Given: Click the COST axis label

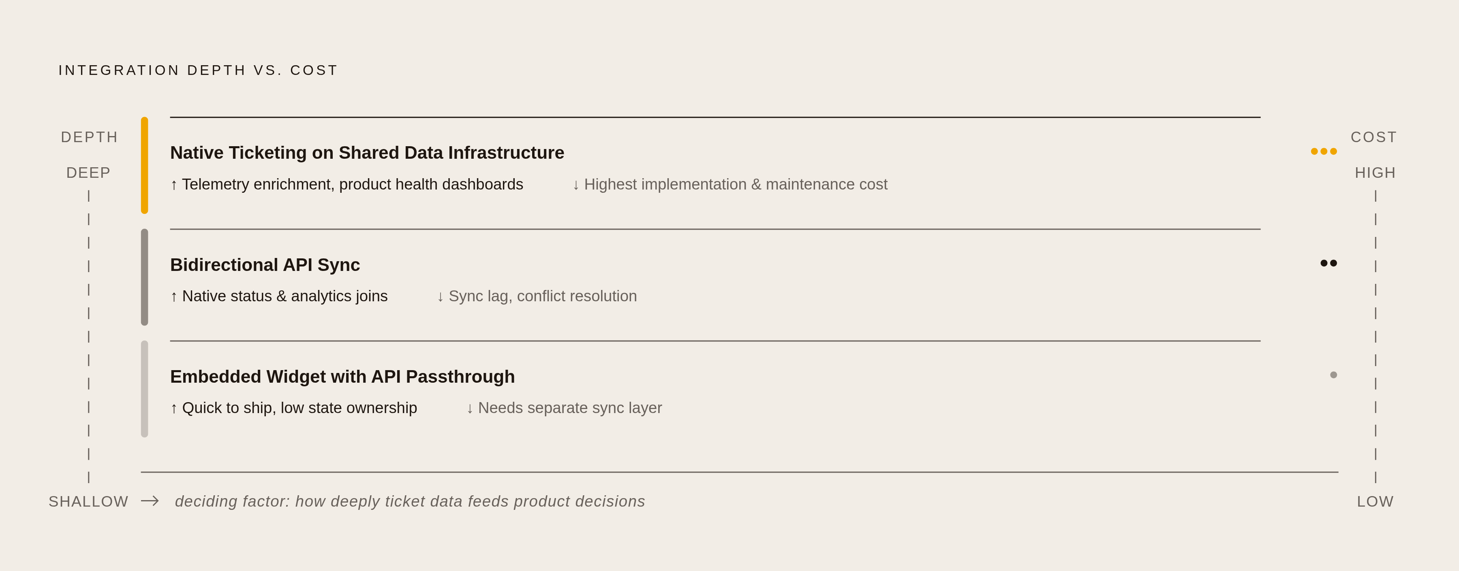Looking at the screenshot, I should click(1373, 137).
